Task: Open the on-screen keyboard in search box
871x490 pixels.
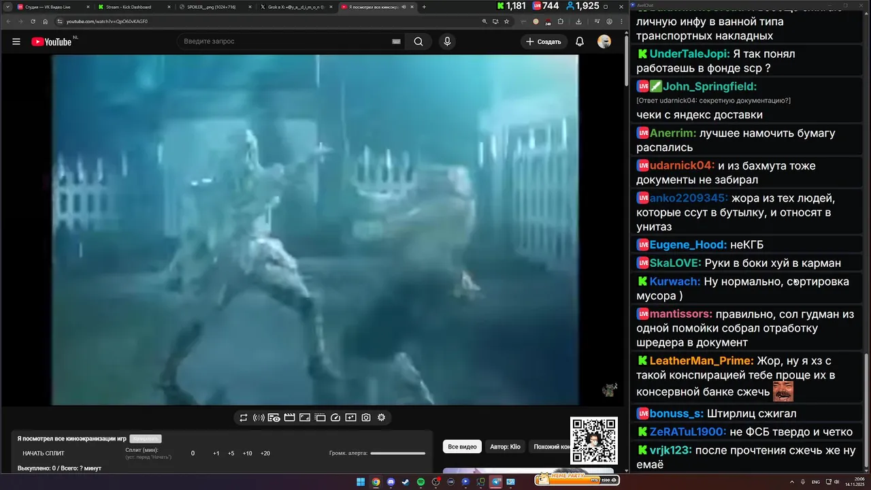Action: pyautogui.click(x=396, y=42)
